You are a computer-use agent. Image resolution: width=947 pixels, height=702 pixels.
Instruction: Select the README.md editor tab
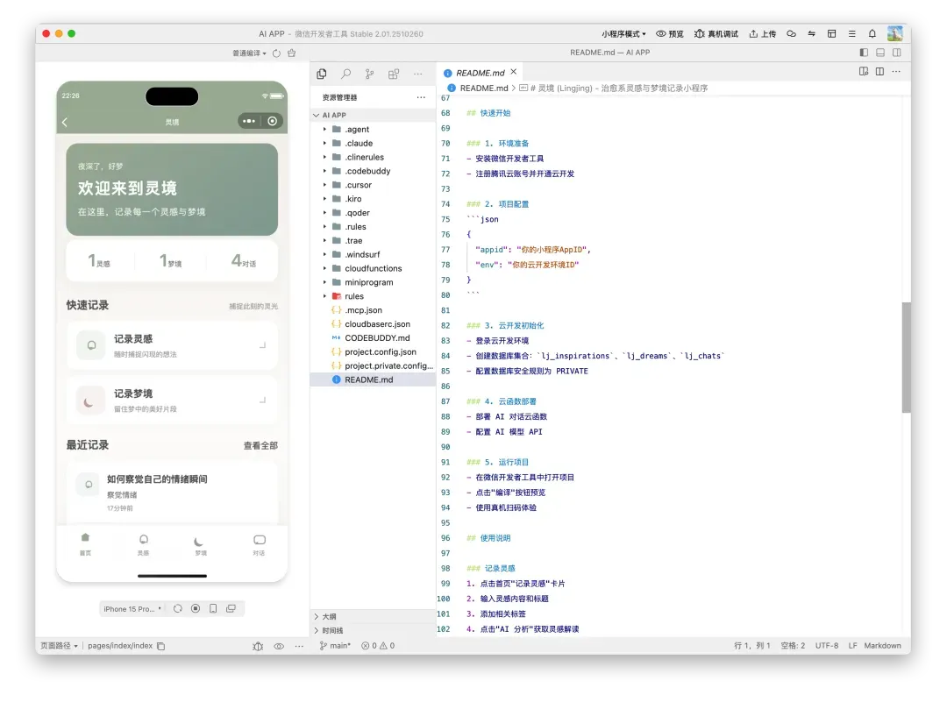(479, 73)
